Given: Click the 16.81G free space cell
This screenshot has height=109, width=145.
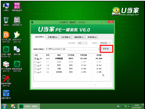Looking at the screenshot, I should click(x=83, y=59).
